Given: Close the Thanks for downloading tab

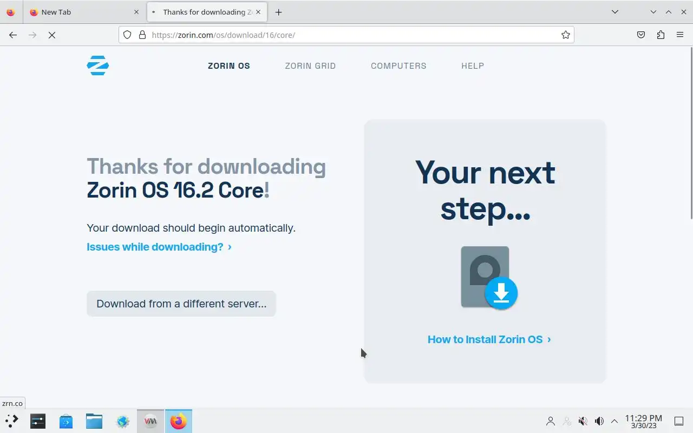Looking at the screenshot, I should point(258,12).
